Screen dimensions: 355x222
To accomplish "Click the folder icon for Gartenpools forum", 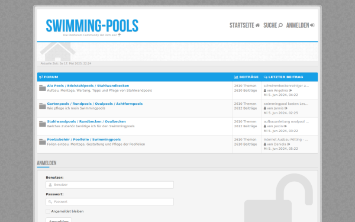I will point(43,106).
